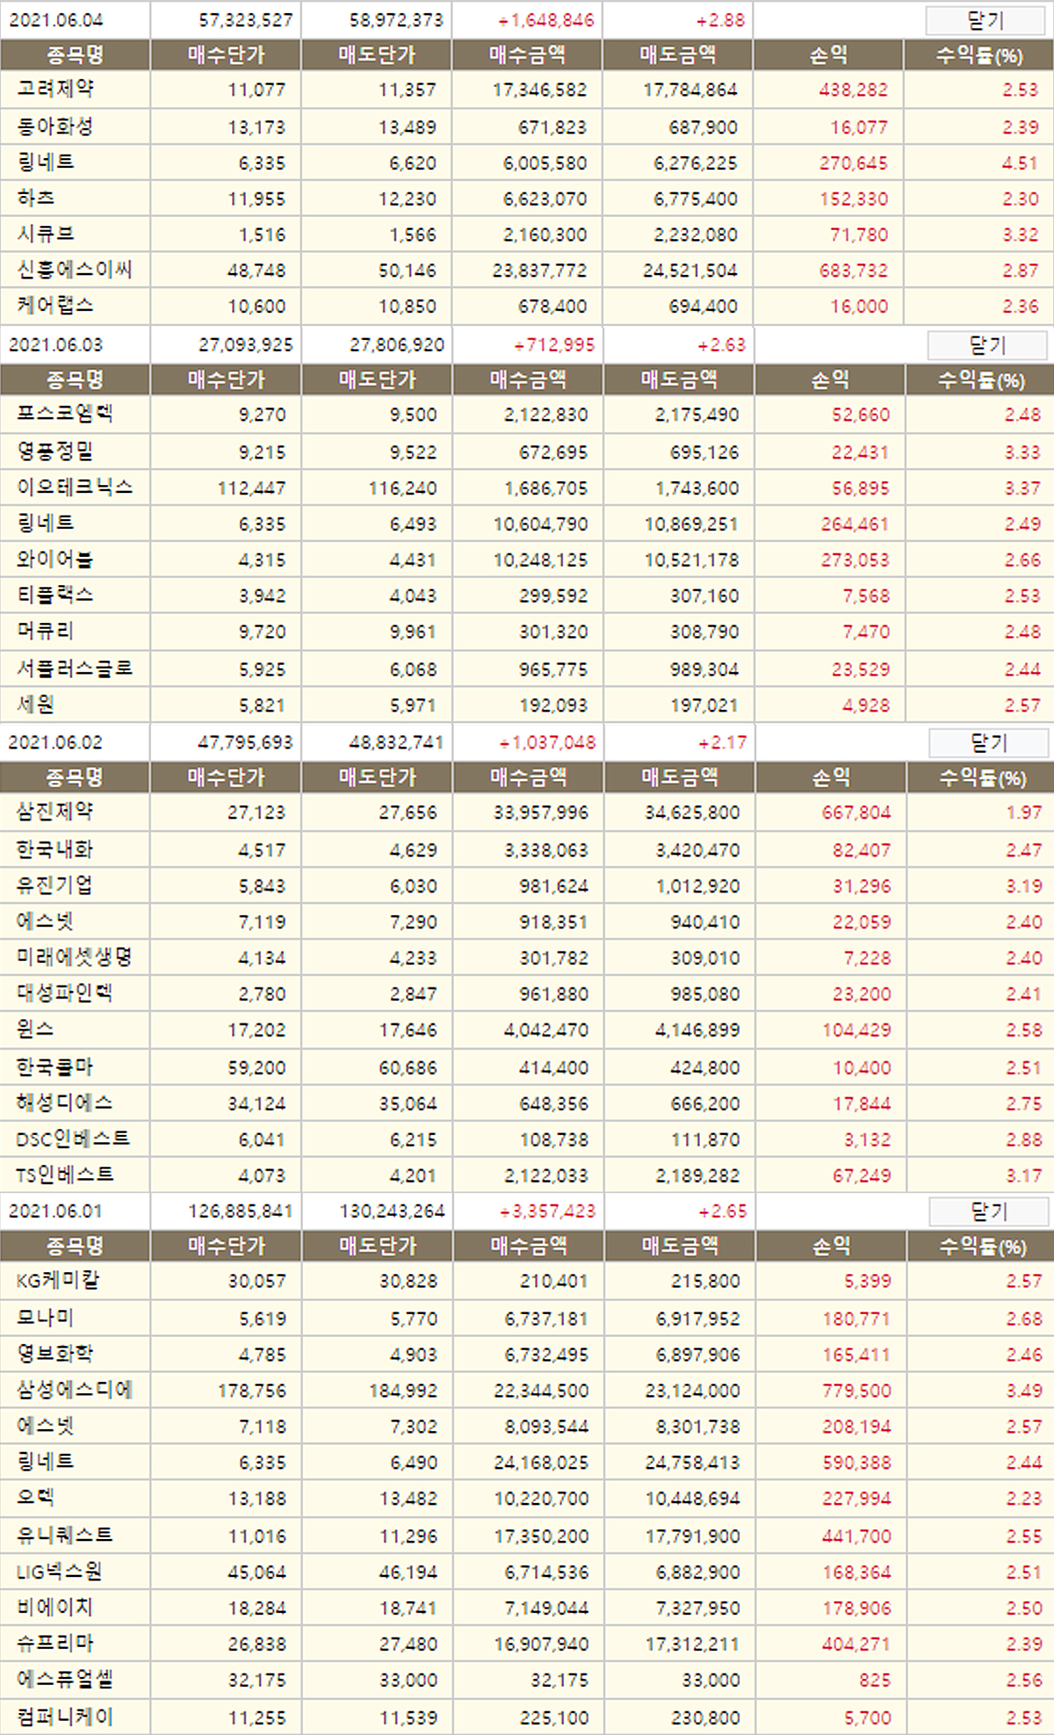This screenshot has width=1054, height=1735.
Task: Click stock name 대성파인텍
Action: click(65, 994)
